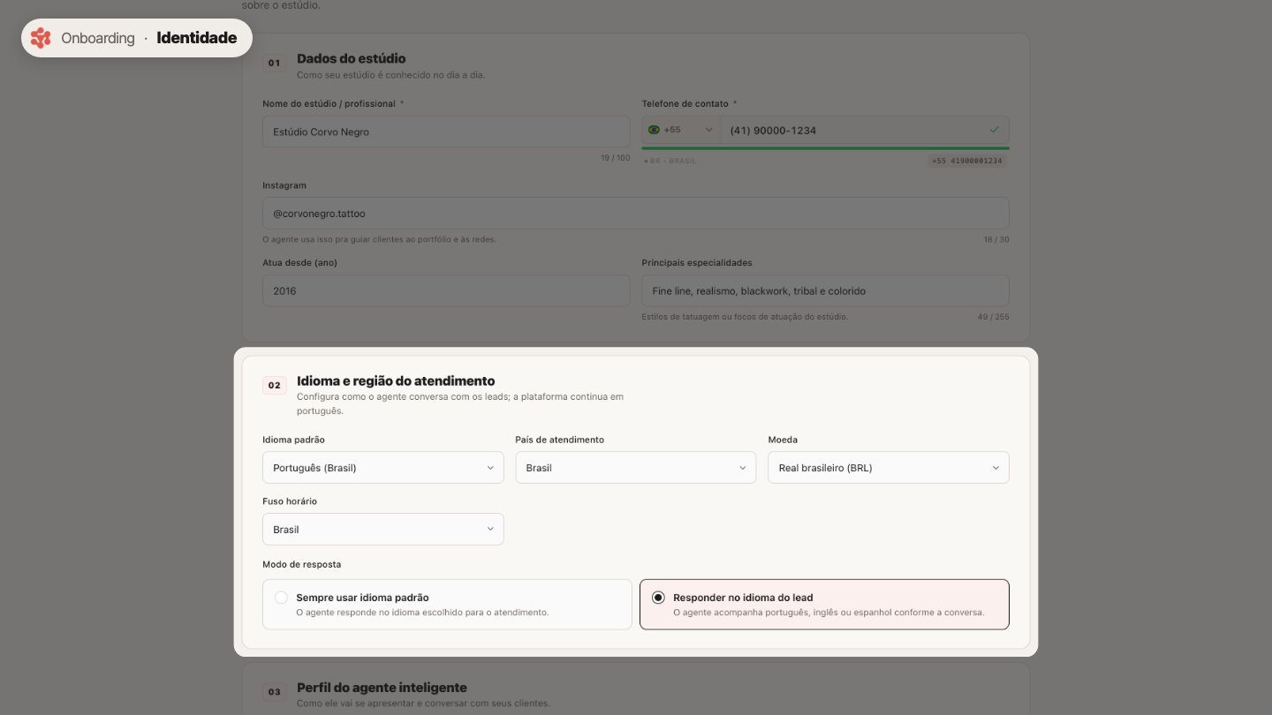Select "Responder no idioma do lead" radio

(824, 604)
